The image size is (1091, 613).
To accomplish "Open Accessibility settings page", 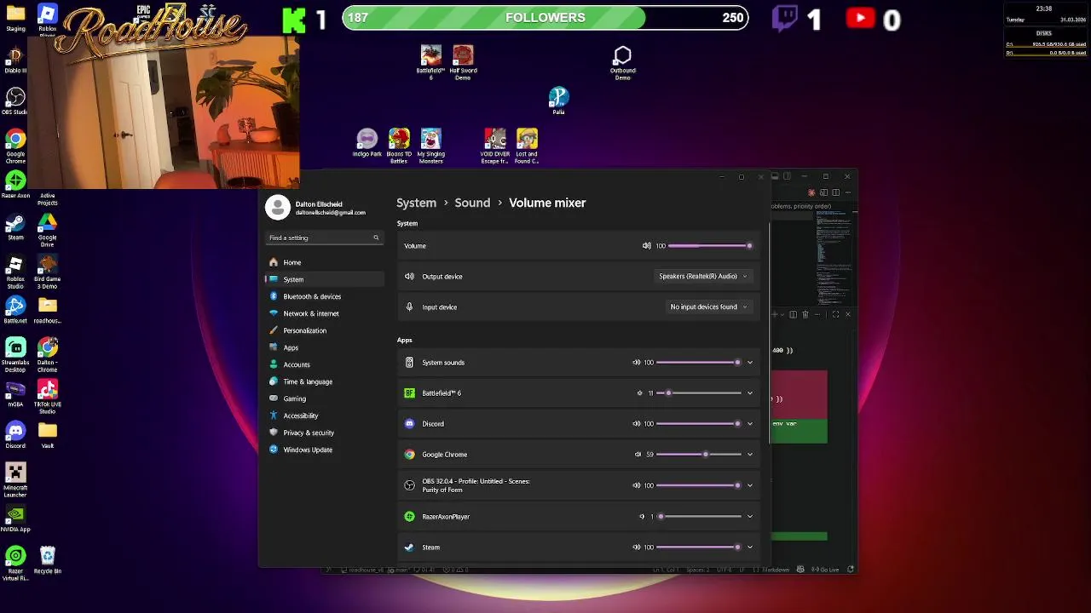I will tap(324, 415).
